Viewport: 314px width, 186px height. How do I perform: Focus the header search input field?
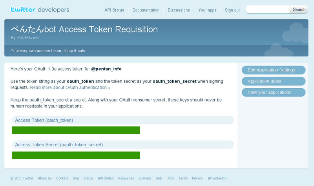pos(268,9)
